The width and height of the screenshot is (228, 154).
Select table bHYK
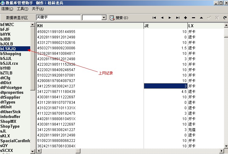coord(5,34)
